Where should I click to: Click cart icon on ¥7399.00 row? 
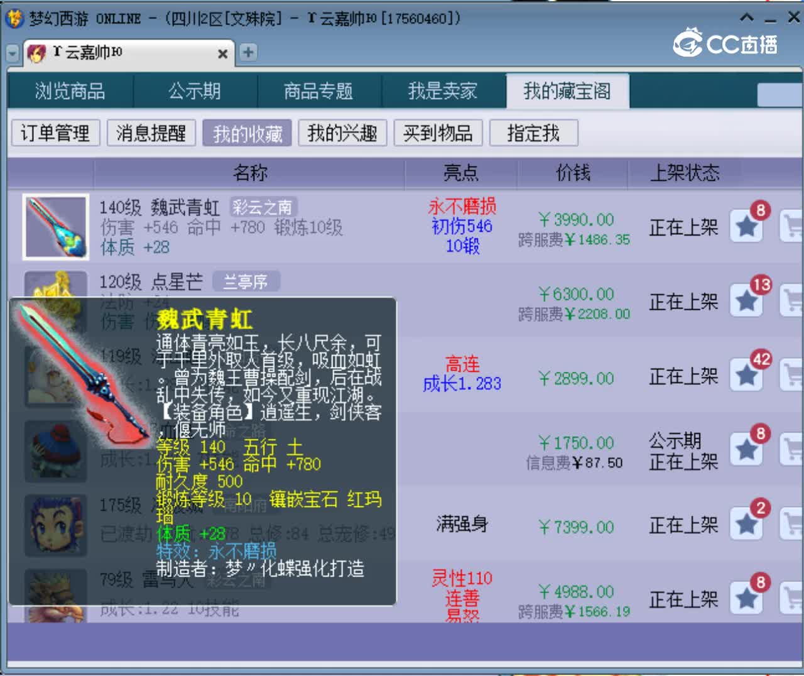point(792,525)
